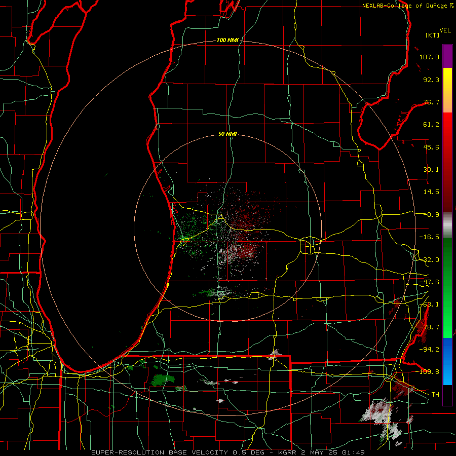This screenshot has height=456, width=456.
Task: Click the 50 NMI range ring label
Action: point(227,134)
